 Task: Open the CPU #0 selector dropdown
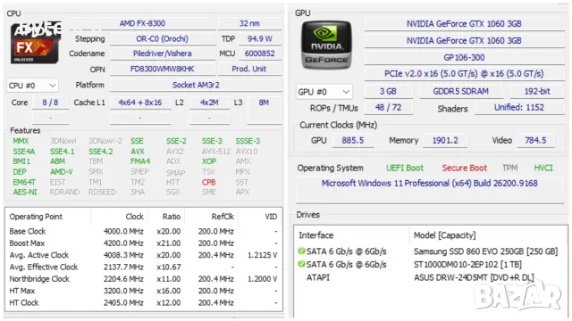32,86
